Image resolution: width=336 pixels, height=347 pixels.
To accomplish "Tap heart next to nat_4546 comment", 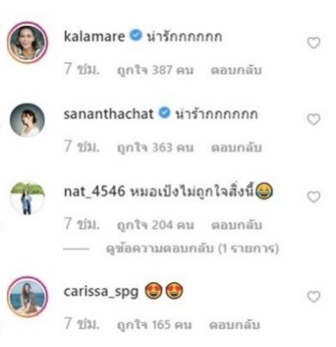I will [313, 197].
